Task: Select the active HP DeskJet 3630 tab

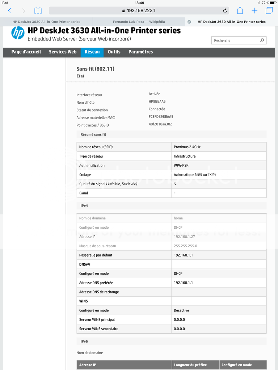Action: click(x=231, y=22)
